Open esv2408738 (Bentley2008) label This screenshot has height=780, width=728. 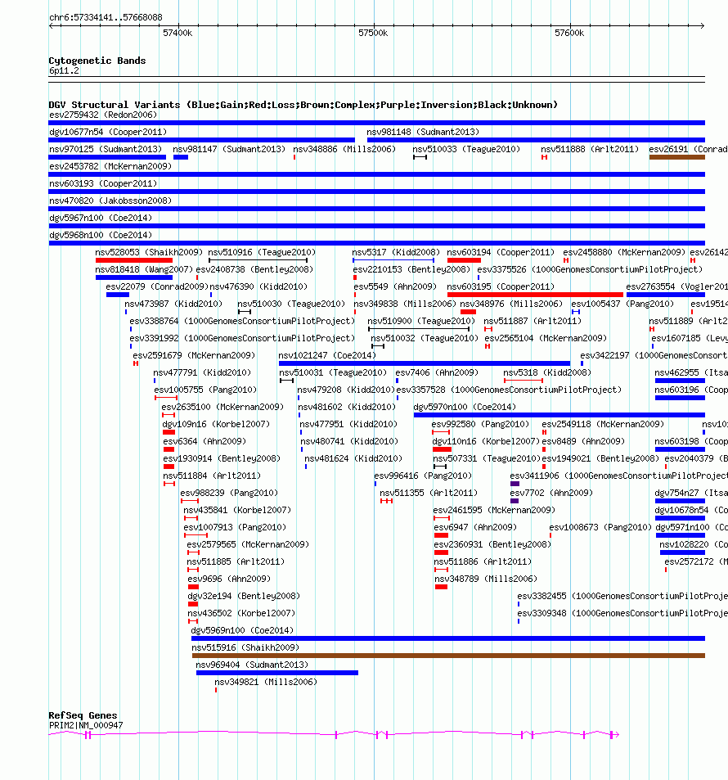point(254,269)
